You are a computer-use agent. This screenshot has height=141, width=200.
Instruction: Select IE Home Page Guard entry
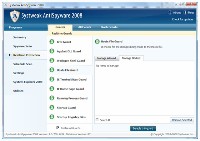tap(70, 89)
